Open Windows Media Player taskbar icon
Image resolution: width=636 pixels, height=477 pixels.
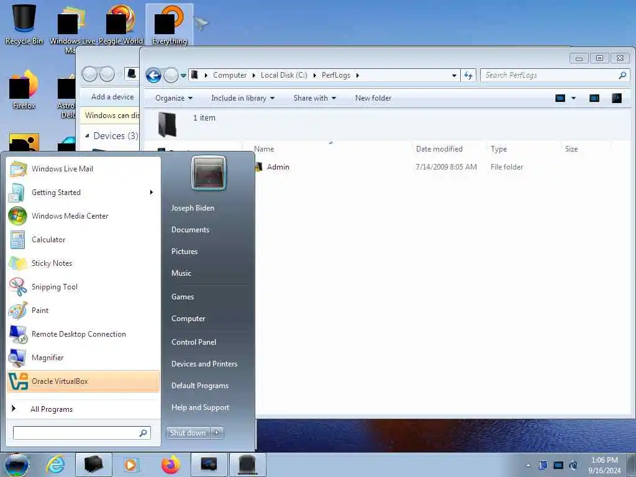pyautogui.click(x=130, y=465)
